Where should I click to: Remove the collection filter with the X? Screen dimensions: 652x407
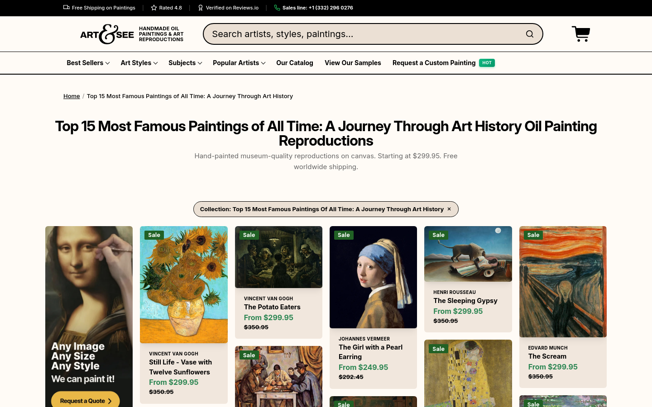tap(449, 209)
